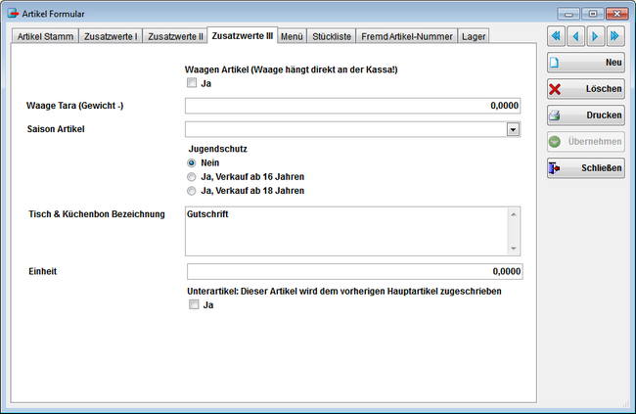Viewport: 636px width, 414px height.
Task: Minimize the Artikel Formular window
Action: pos(568,14)
